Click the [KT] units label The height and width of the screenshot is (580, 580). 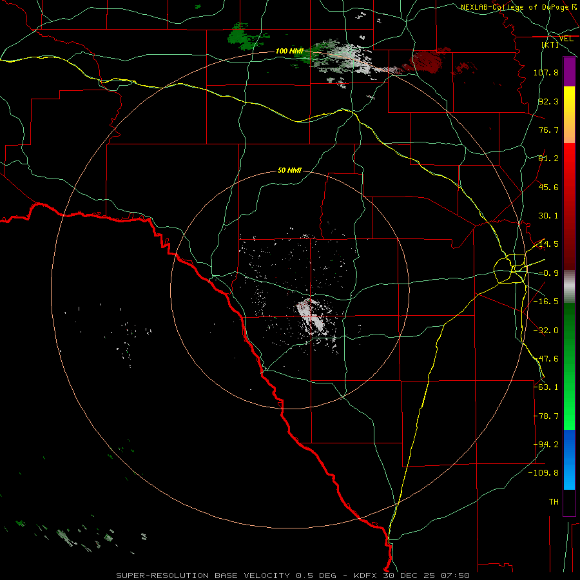tap(550, 44)
